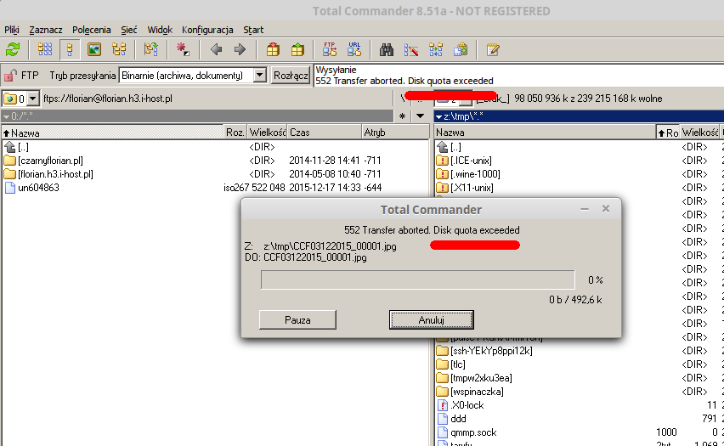The width and height of the screenshot is (724, 446).
Task: Open the FTP connect icon
Action: 330,49
